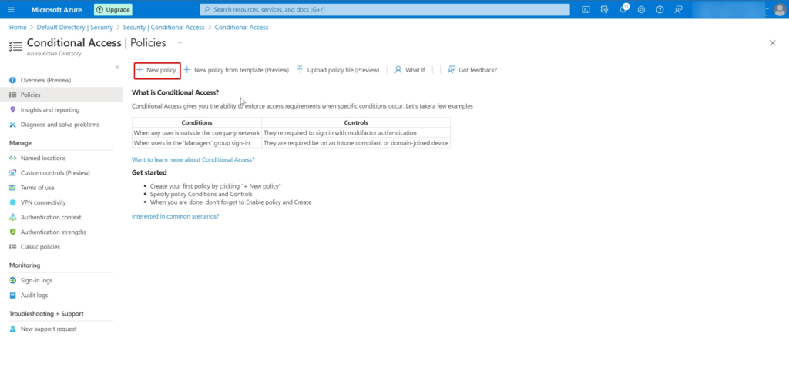Click Default Directory | Security breadcrumb
The width and height of the screenshot is (789, 374).
75,27
